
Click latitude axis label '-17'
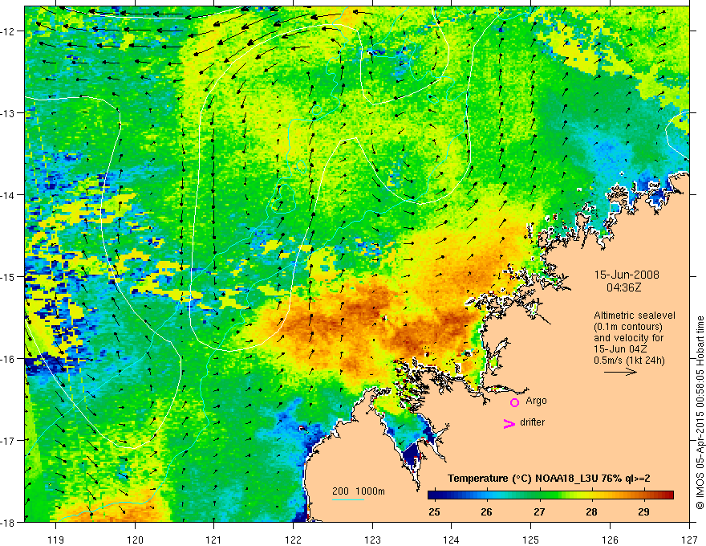pos(8,440)
